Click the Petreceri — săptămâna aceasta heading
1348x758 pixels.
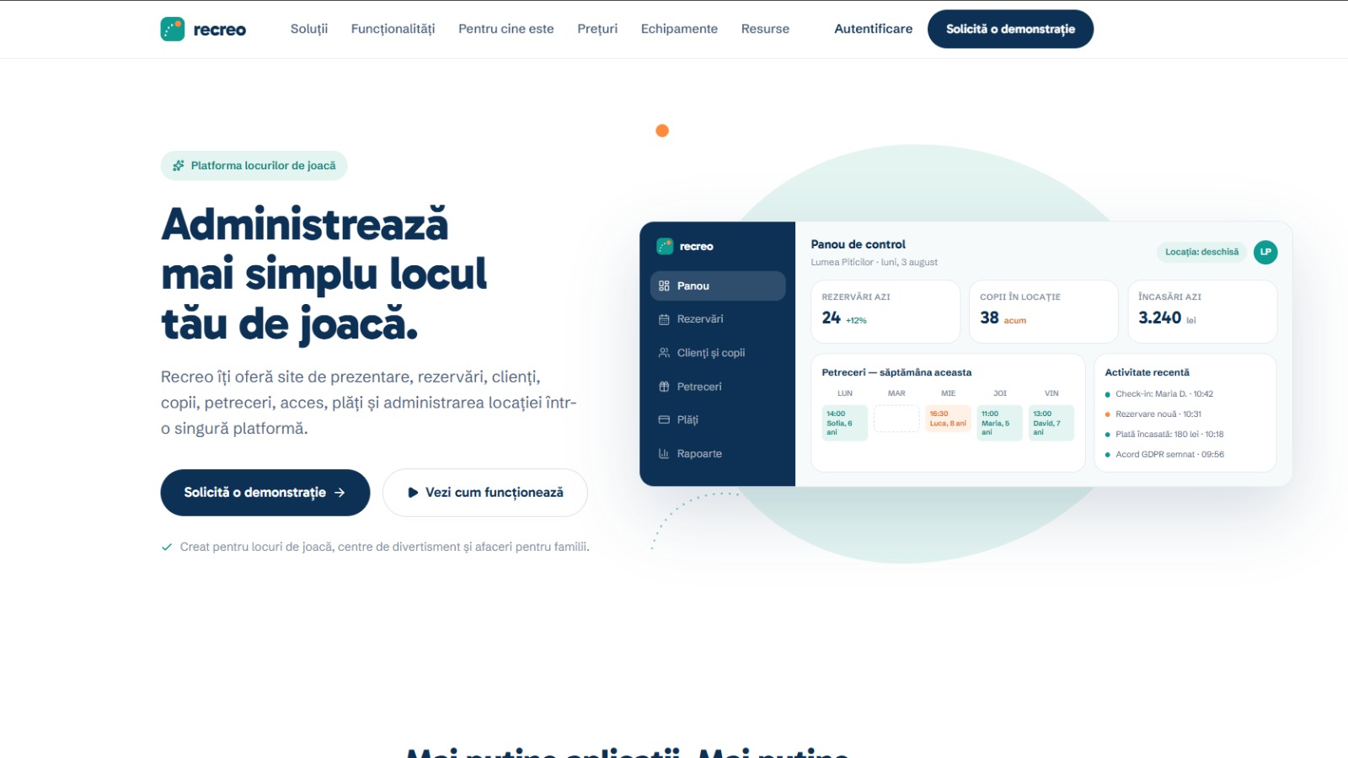(x=896, y=372)
